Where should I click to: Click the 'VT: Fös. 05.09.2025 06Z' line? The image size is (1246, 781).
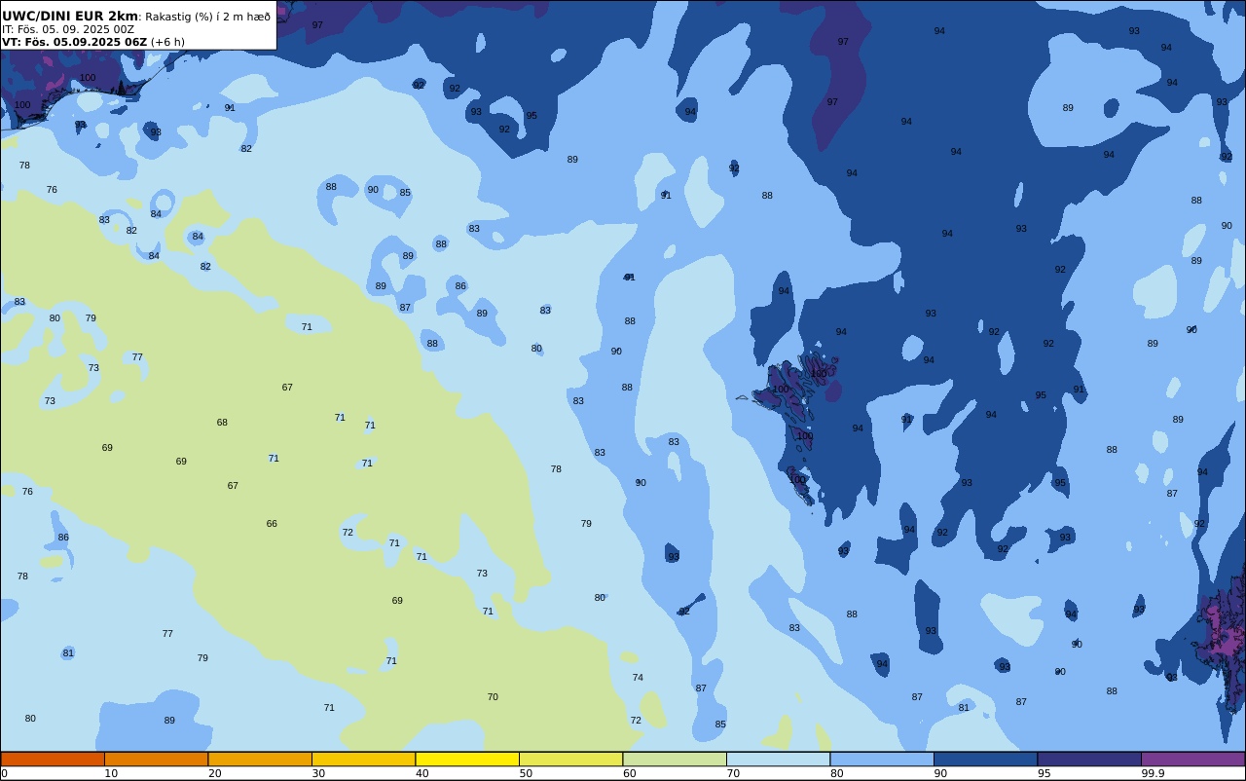tap(74, 42)
